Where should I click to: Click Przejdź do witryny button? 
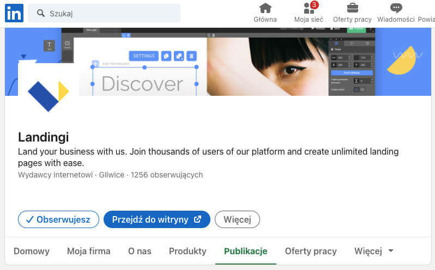click(156, 219)
